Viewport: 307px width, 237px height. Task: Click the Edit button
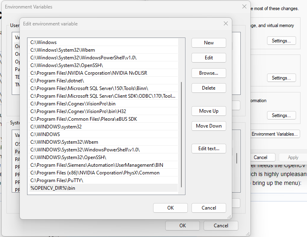(208, 58)
